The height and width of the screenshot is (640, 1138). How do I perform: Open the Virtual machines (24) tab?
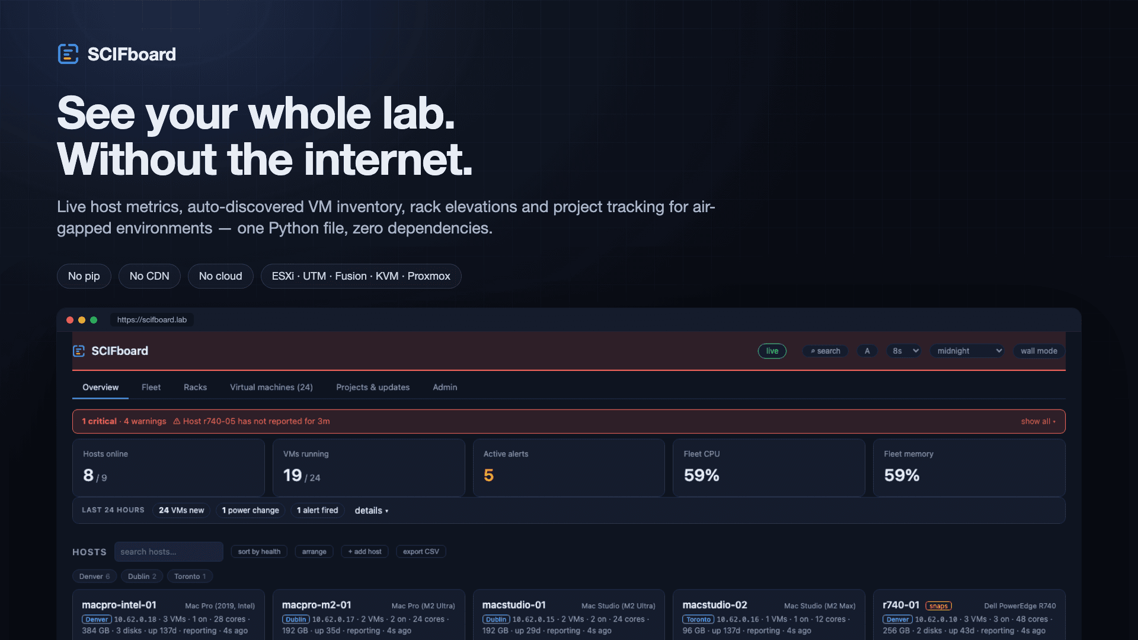pyautogui.click(x=271, y=387)
